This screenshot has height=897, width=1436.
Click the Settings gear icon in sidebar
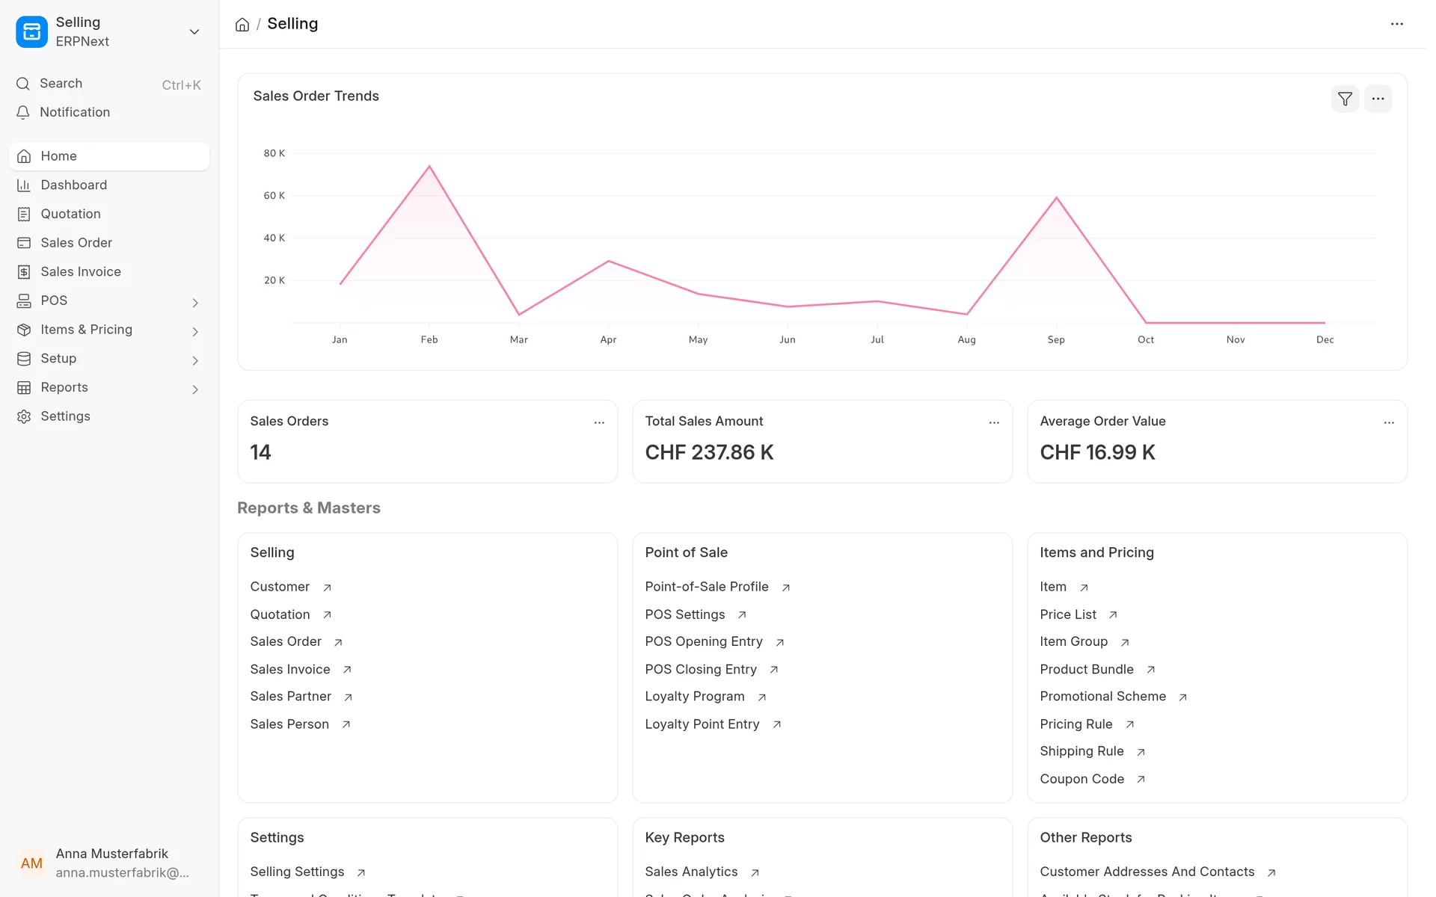(24, 416)
